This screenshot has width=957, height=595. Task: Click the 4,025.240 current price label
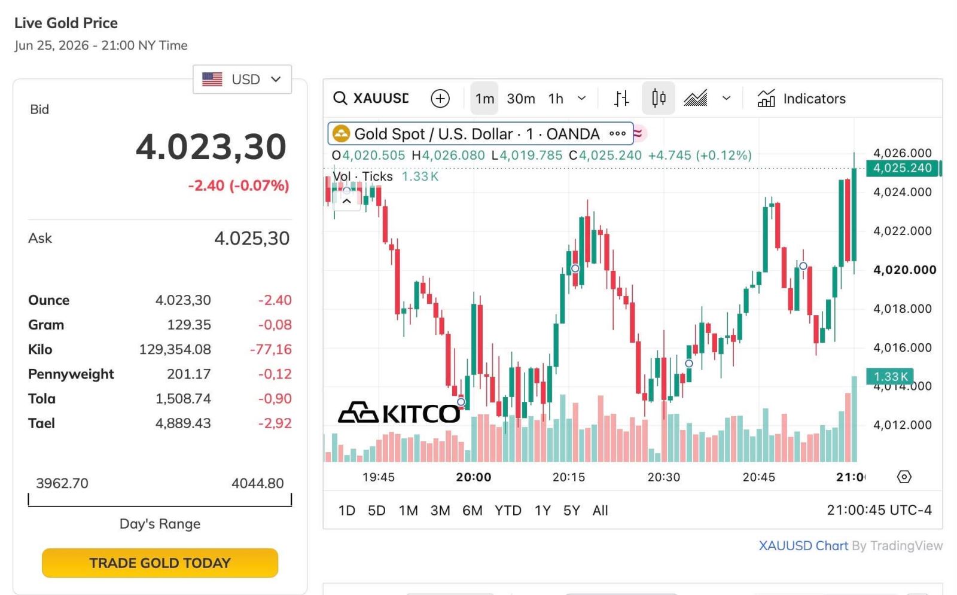click(x=903, y=168)
